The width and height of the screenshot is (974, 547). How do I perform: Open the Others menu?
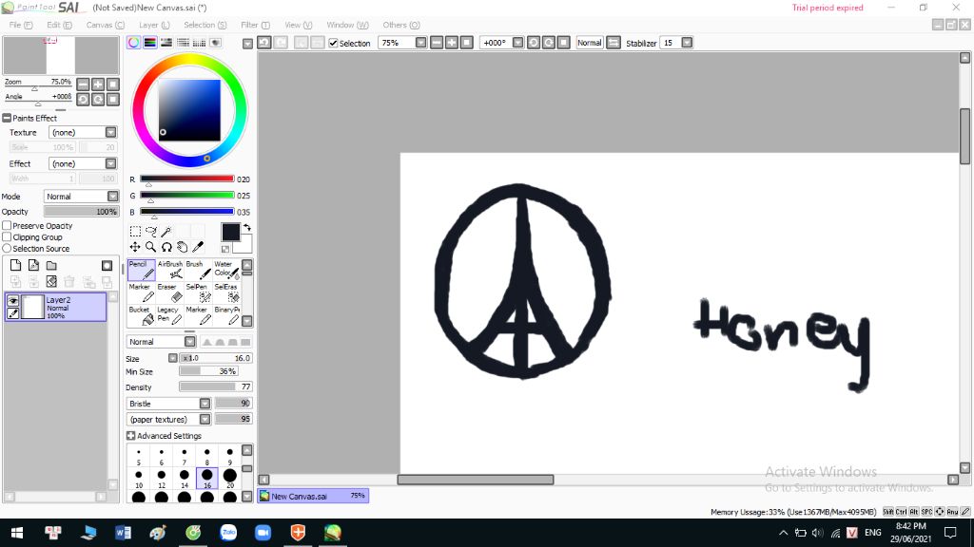pos(401,25)
